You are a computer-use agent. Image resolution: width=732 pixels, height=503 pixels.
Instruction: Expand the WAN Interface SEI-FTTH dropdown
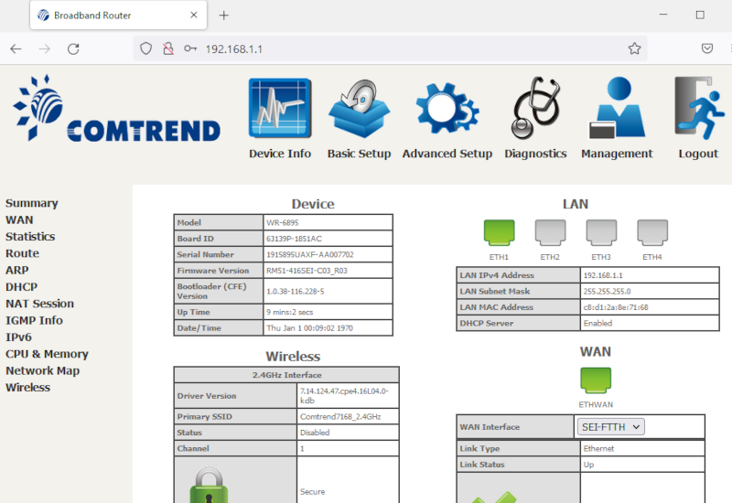pyautogui.click(x=611, y=426)
